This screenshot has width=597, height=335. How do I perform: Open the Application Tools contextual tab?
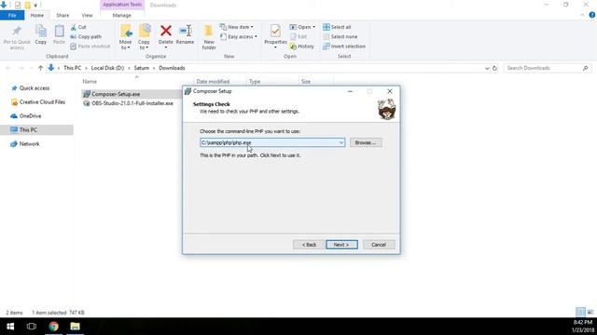pos(122,5)
